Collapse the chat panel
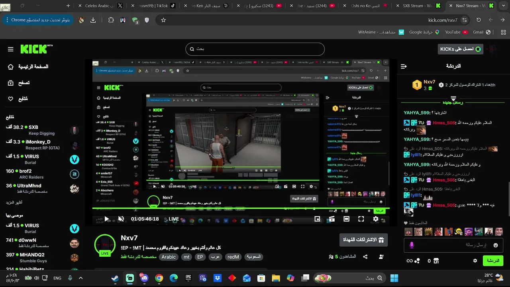 [x=404, y=66]
